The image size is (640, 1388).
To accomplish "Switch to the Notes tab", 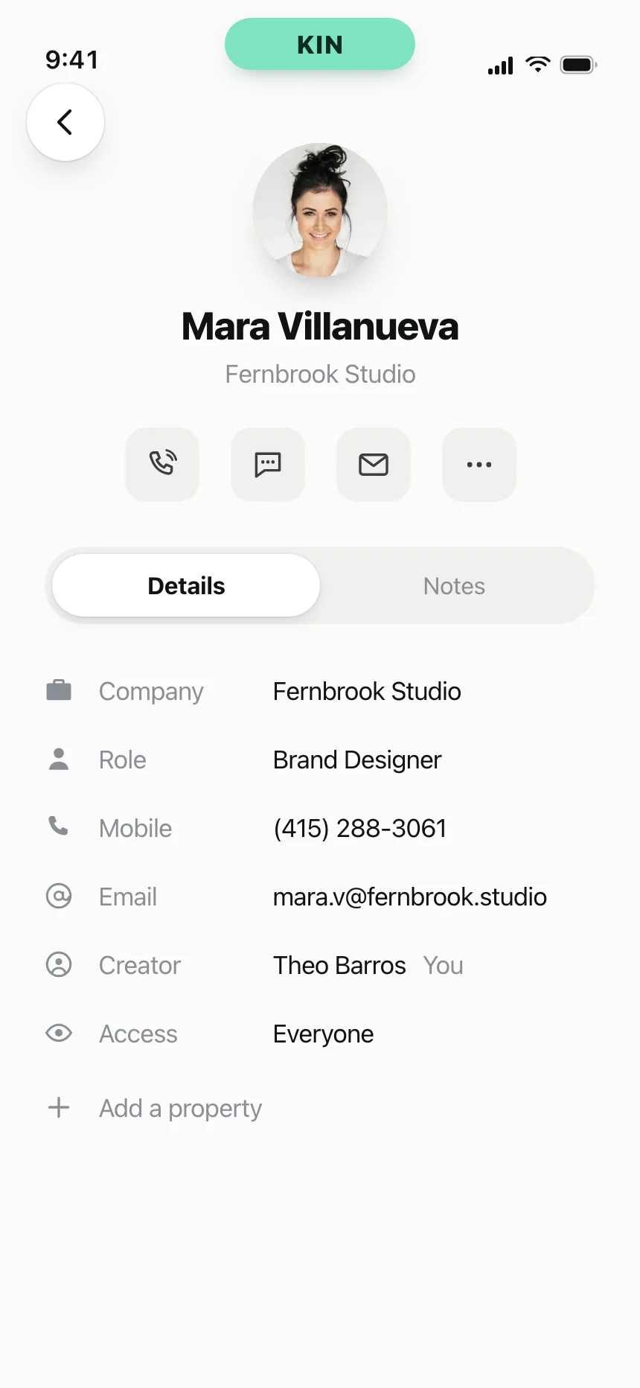I will pyautogui.click(x=454, y=586).
